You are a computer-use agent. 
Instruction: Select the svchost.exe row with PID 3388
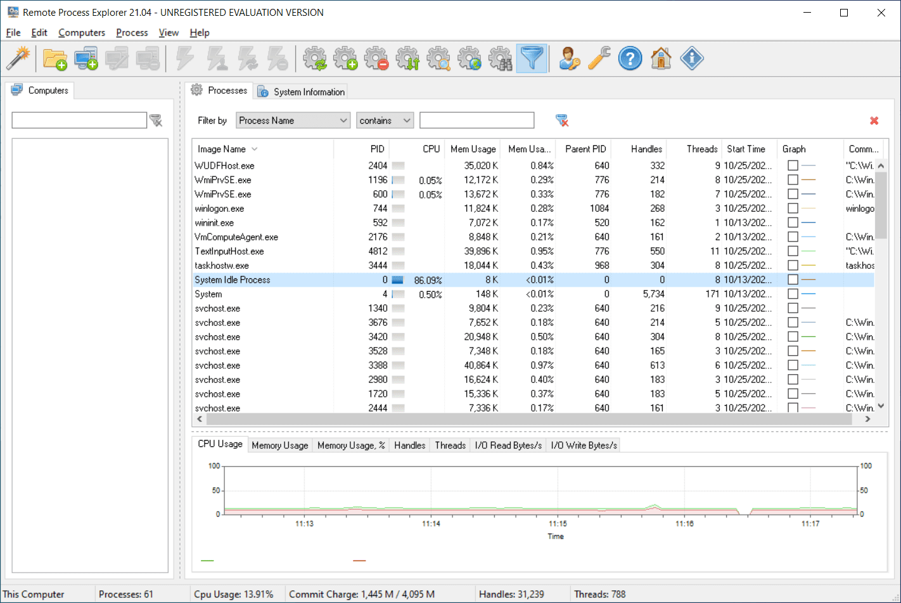[x=534, y=365]
